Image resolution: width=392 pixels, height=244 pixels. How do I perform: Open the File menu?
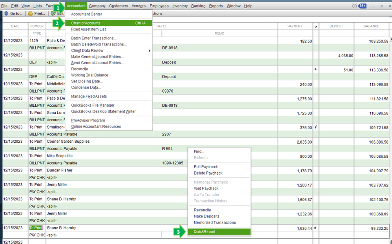(4, 6)
